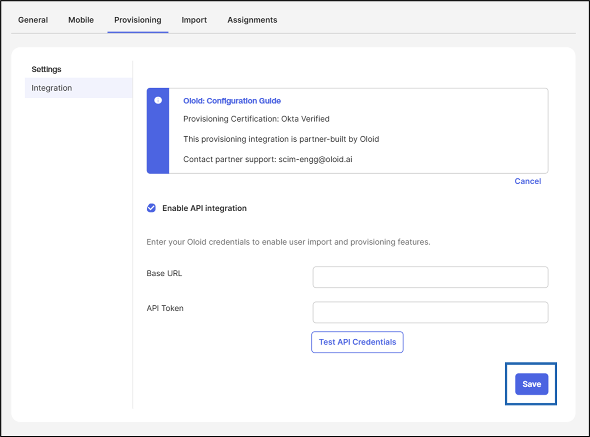This screenshot has height=437, width=590.
Task: Click the partner-built by Oloid notice text
Action: pos(281,139)
